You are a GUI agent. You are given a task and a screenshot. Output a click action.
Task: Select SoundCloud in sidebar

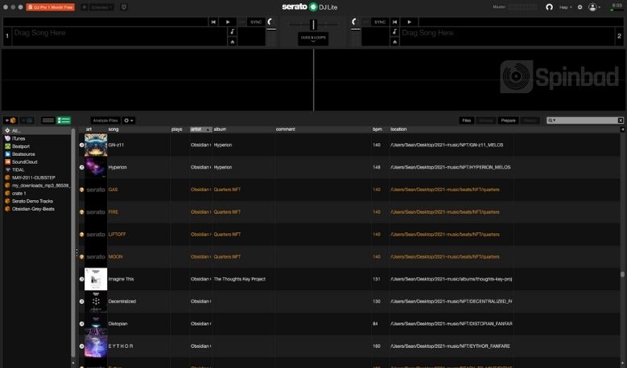click(38, 162)
